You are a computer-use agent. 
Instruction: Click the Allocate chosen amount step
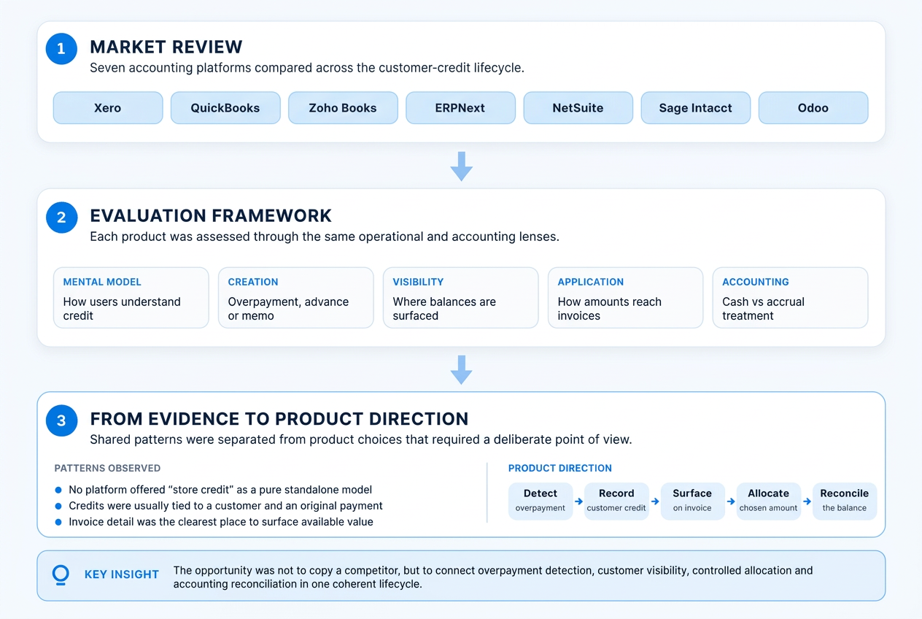click(x=769, y=501)
